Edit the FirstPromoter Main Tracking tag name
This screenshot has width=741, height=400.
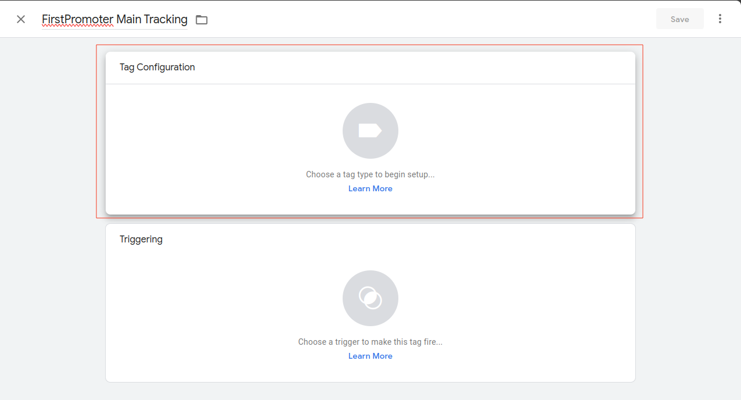114,19
